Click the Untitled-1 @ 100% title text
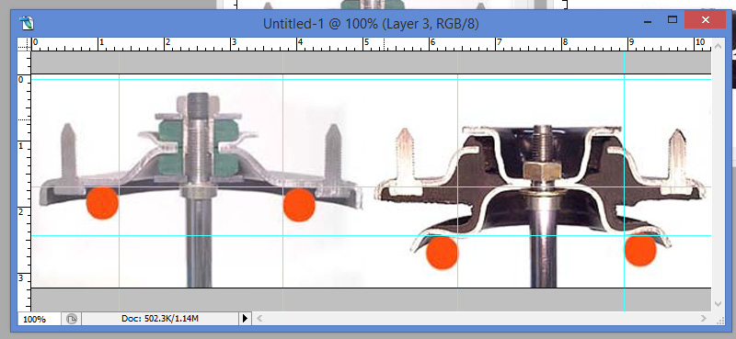736x339 pixels. click(371, 24)
